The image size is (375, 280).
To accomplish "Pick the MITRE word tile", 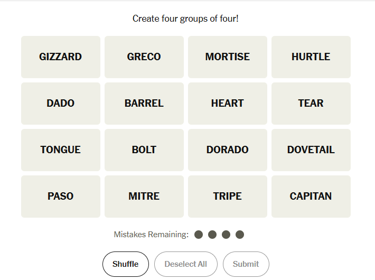I will 144,197.
